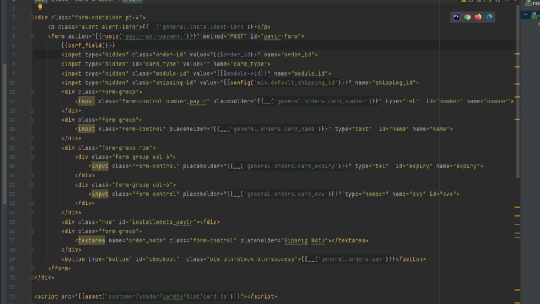Fold the paytr-form block on line 5
540x304 pixels.
[x=32, y=36]
